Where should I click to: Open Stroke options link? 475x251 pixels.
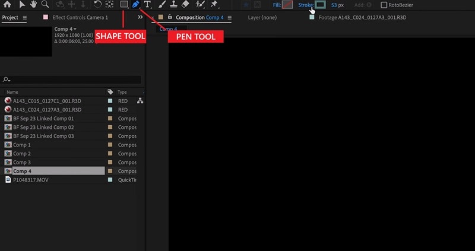(305, 5)
